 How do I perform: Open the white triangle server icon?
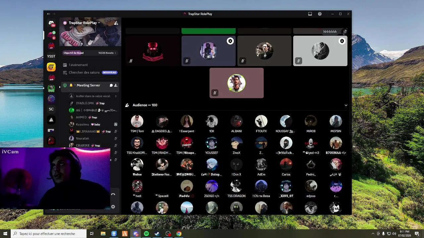coord(51,120)
